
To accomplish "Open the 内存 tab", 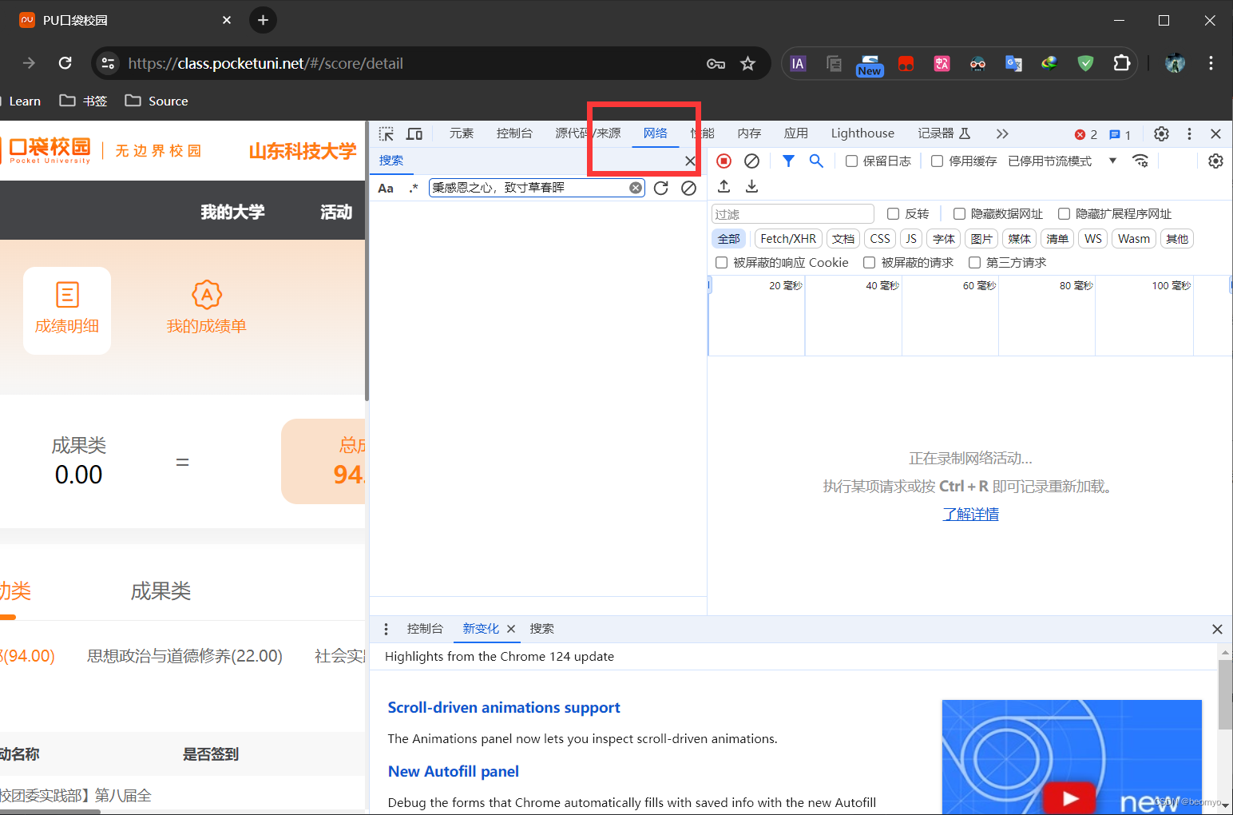I will click(749, 133).
